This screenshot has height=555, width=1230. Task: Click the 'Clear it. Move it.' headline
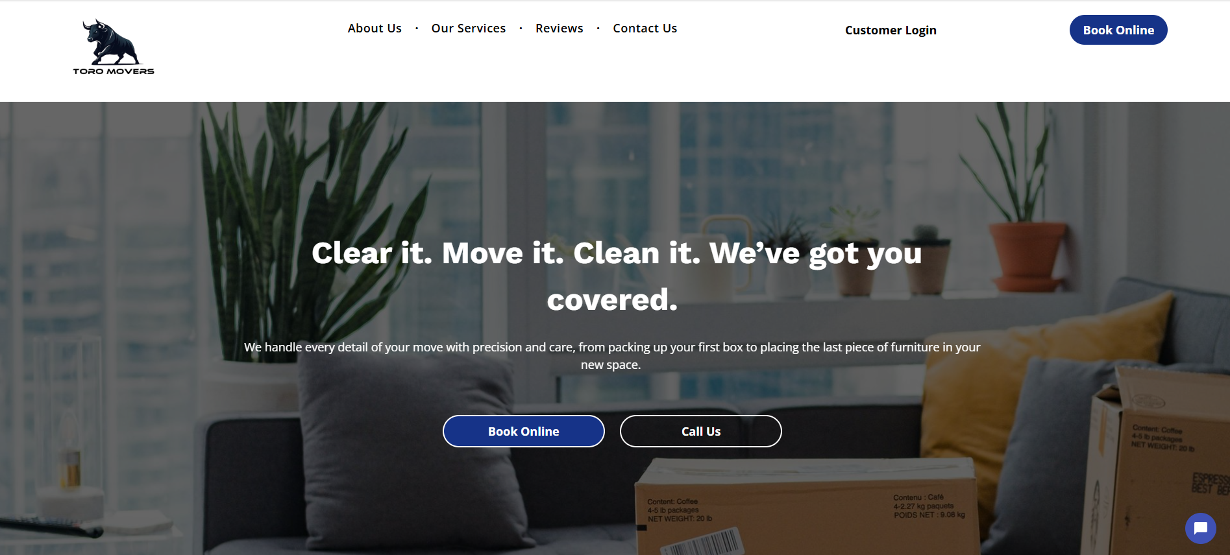click(x=616, y=276)
